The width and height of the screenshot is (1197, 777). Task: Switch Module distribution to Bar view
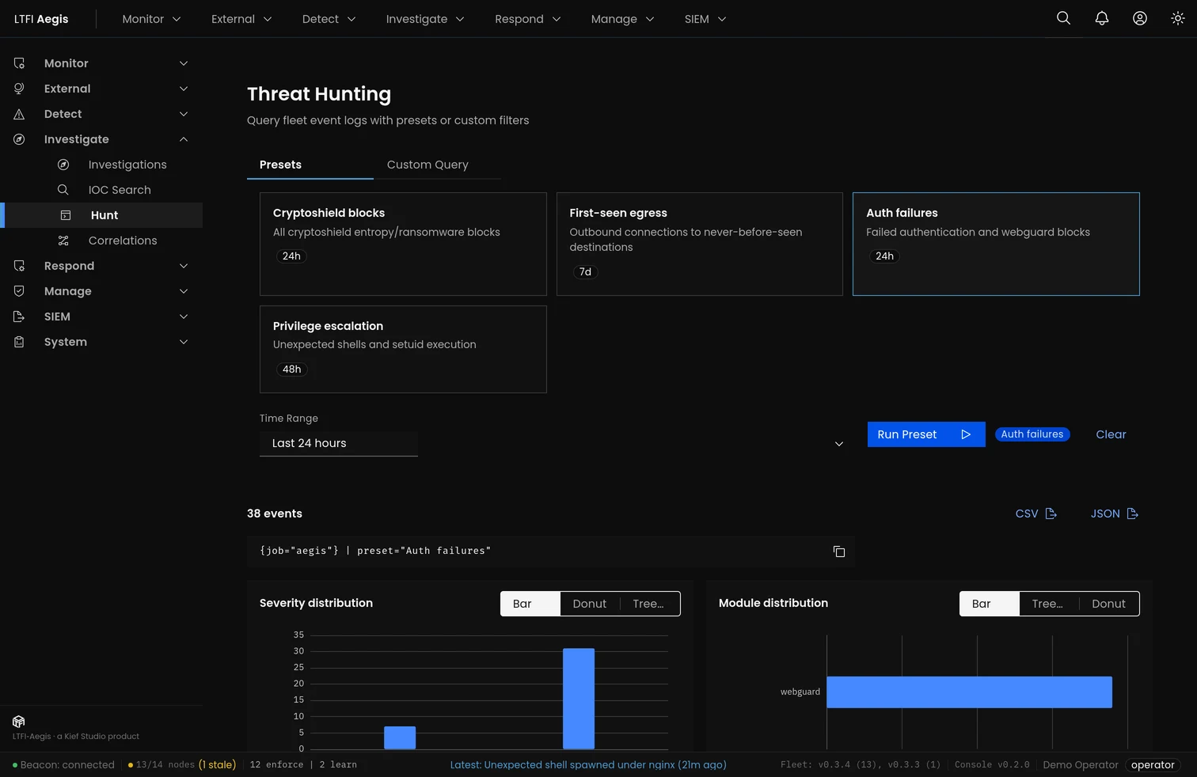pyautogui.click(x=990, y=604)
